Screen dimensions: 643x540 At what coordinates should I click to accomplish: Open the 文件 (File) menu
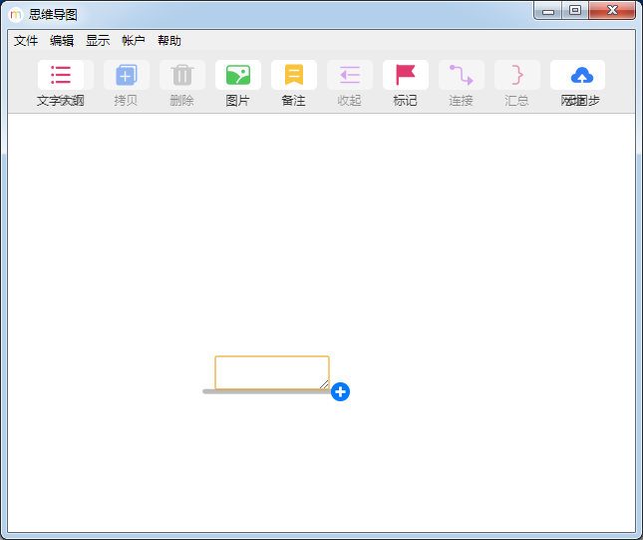(26, 41)
